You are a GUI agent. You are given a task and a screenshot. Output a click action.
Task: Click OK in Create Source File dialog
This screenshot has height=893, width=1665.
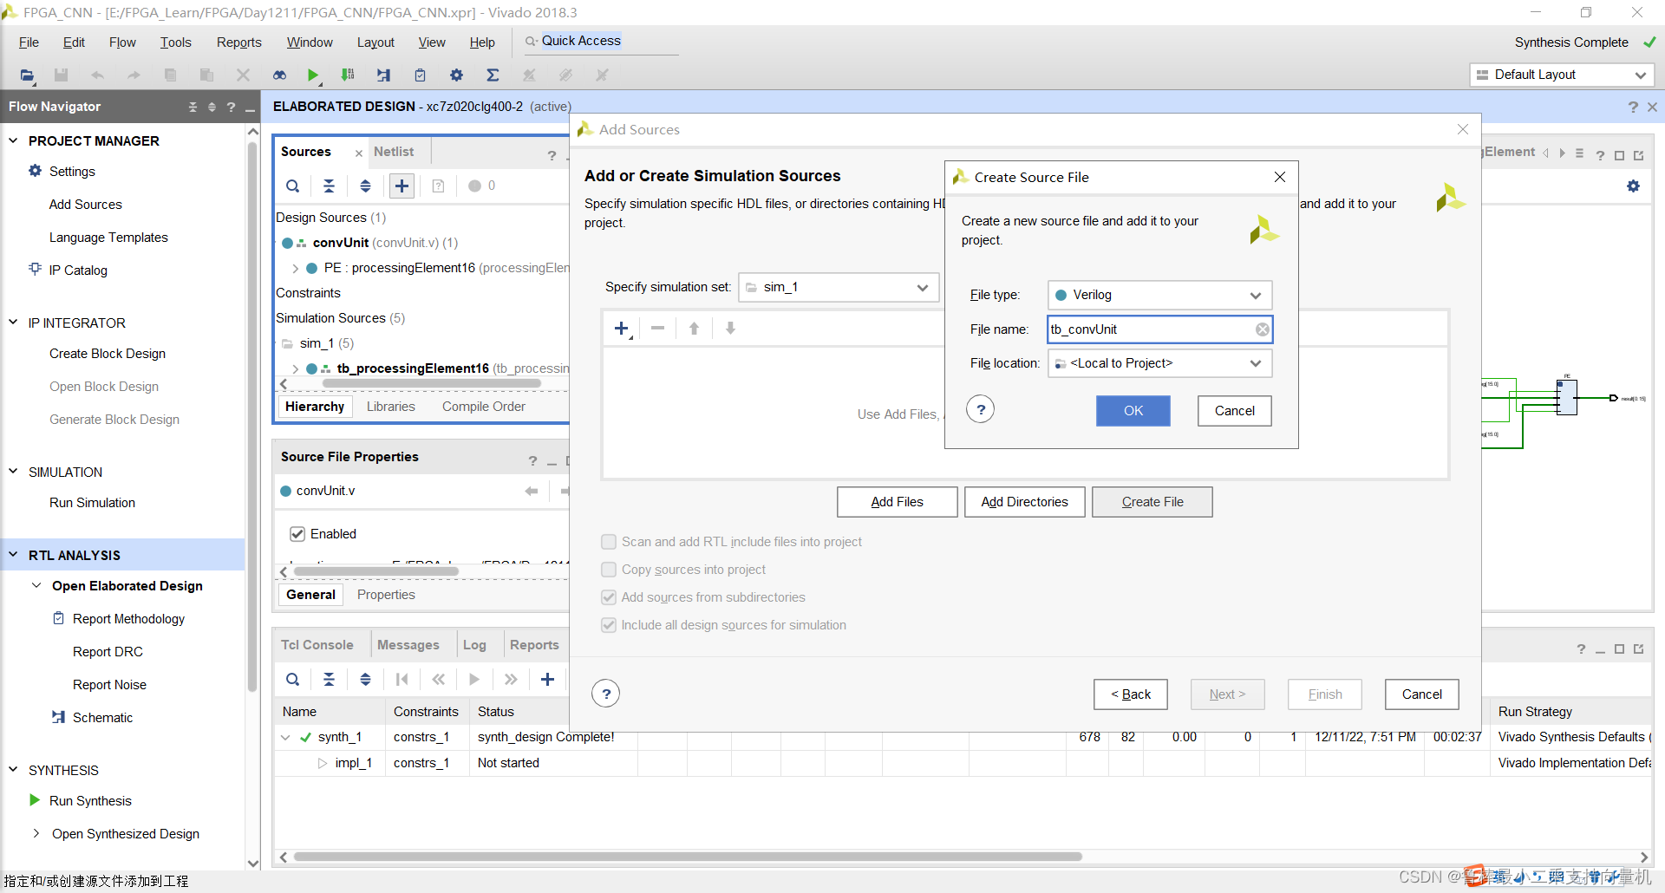(x=1133, y=411)
